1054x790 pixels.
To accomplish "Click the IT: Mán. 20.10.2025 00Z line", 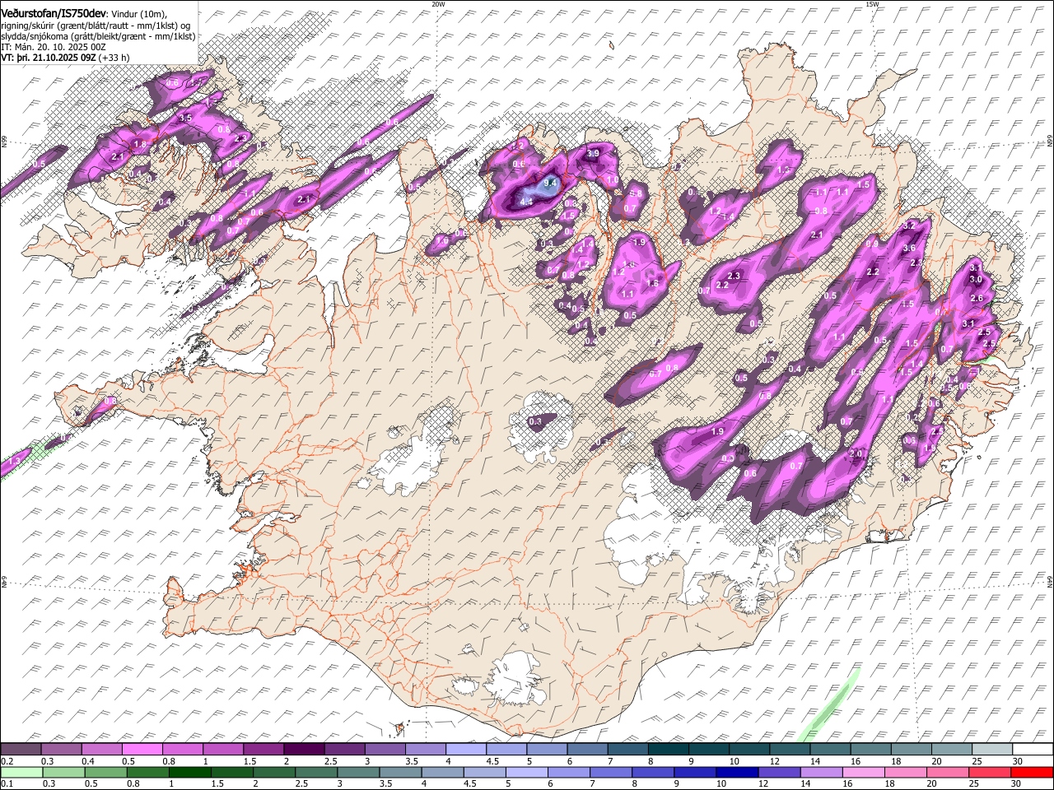I will [x=54, y=47].
